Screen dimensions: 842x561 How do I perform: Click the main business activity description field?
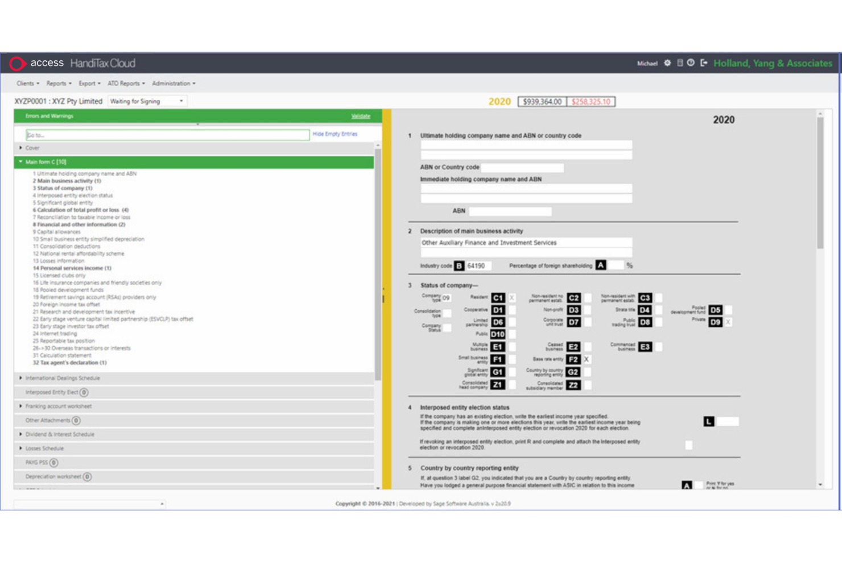526,243
